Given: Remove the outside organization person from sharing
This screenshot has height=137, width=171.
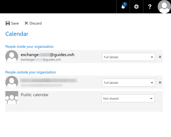Looking at the screenshot, I should pos(160,83).
